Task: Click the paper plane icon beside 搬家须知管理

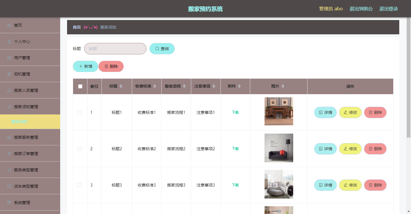Action: pyautogui.click(x=9, y=107)
